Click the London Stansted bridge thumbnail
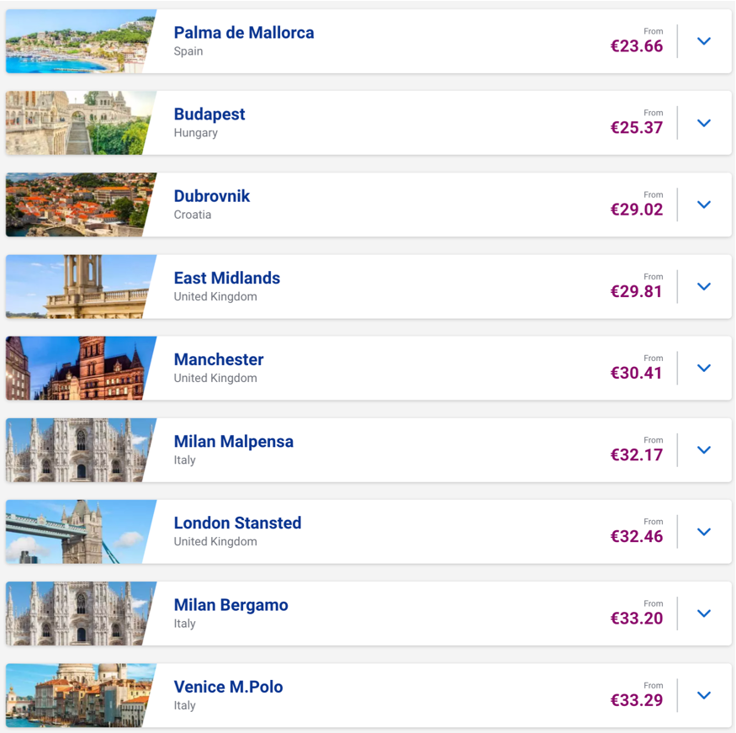The image size is (736, 733). [x=80, y=531]
